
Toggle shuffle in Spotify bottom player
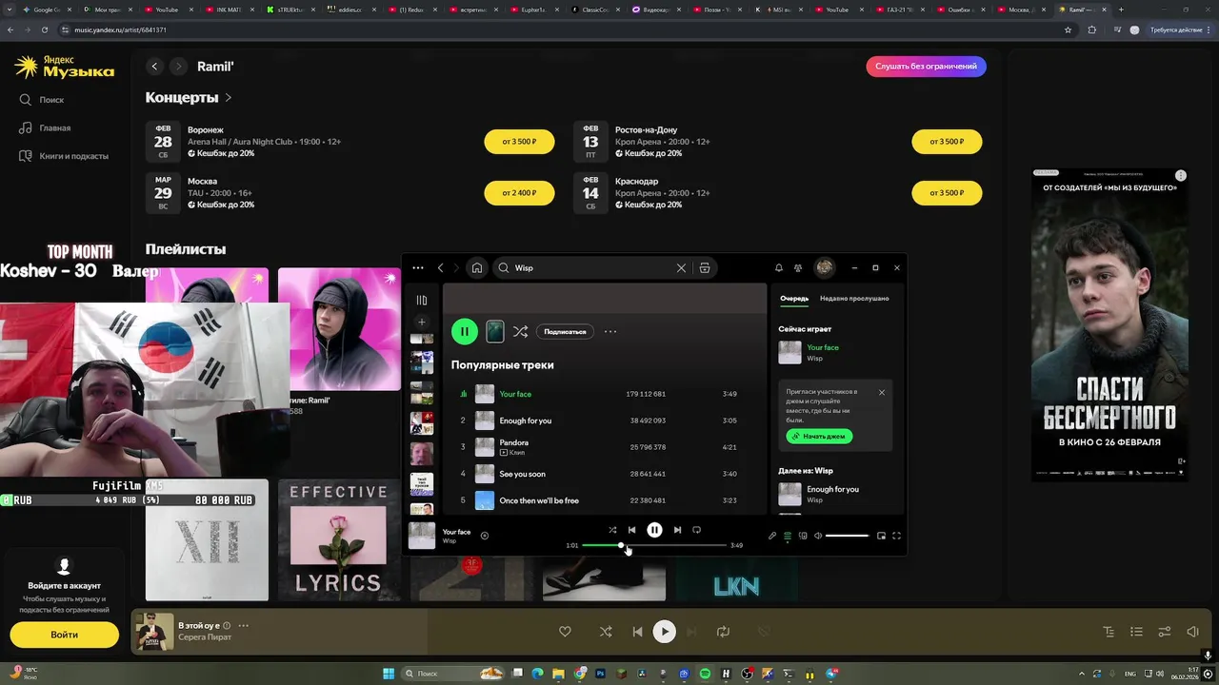click(x=612, y=530)
